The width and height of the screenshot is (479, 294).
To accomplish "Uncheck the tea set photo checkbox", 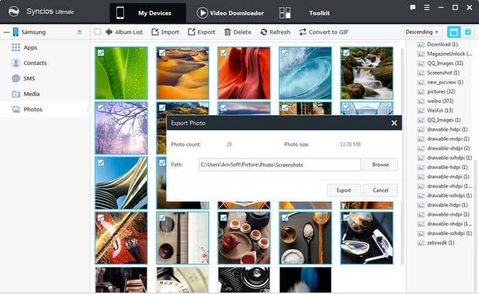I will (x=223, y=218).
